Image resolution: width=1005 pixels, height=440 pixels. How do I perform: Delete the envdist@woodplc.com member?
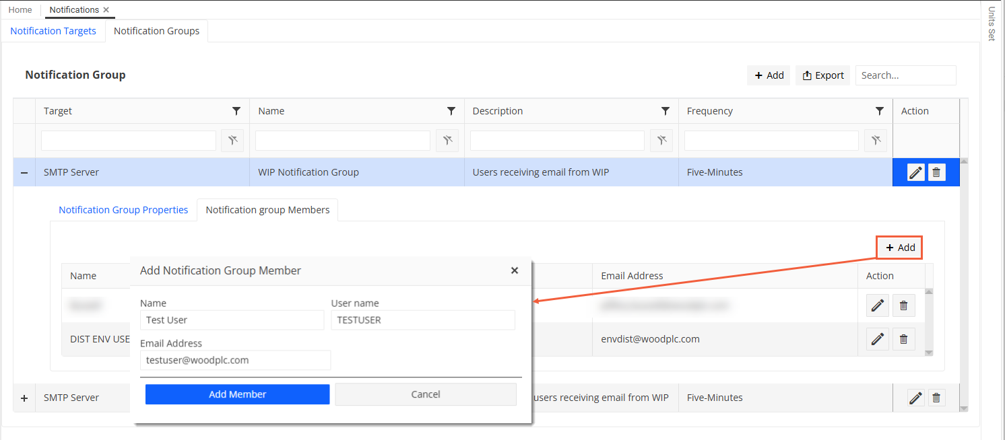(x=904, y=339)
